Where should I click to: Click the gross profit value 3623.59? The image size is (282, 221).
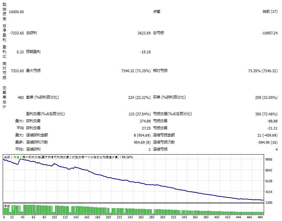[x=144, y=33]
